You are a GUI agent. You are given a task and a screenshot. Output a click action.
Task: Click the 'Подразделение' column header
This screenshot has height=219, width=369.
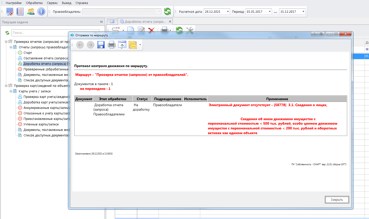pyautogui.click(x=168, y=99)
